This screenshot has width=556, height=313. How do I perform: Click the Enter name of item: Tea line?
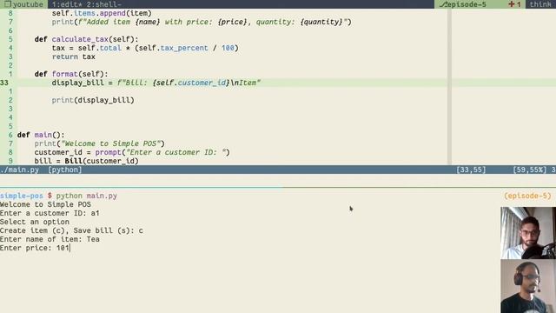point(50,239)
